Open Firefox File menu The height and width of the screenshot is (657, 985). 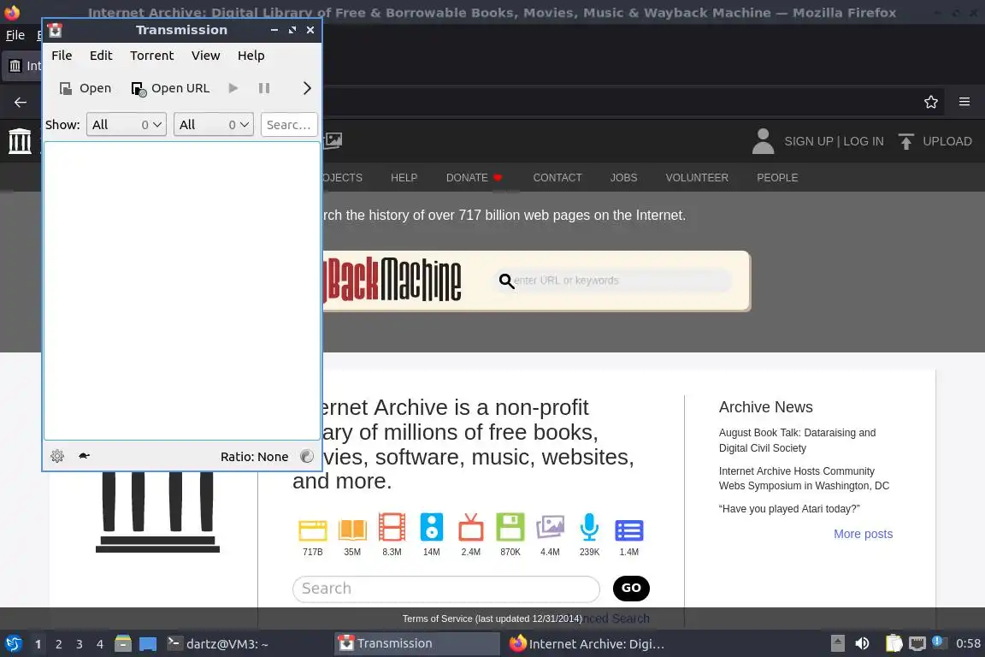15,35
